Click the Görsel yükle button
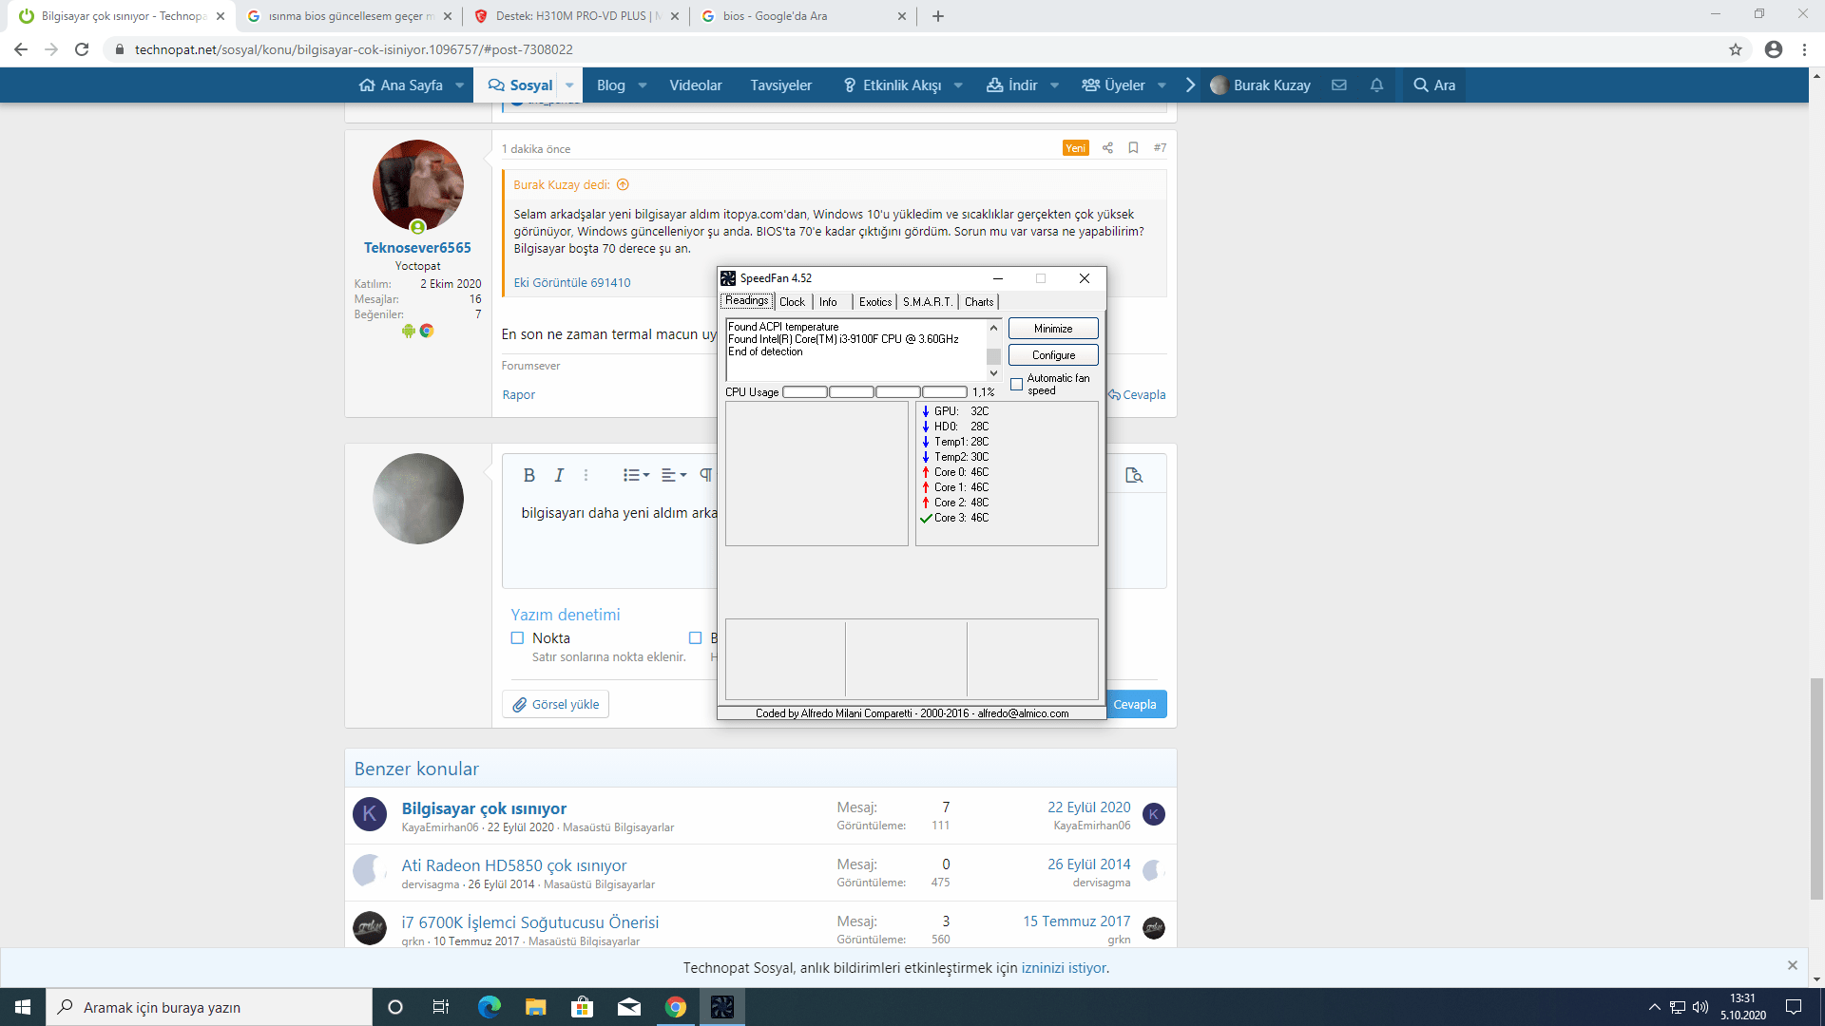Screen dimensions: 1825x1026 556,705
